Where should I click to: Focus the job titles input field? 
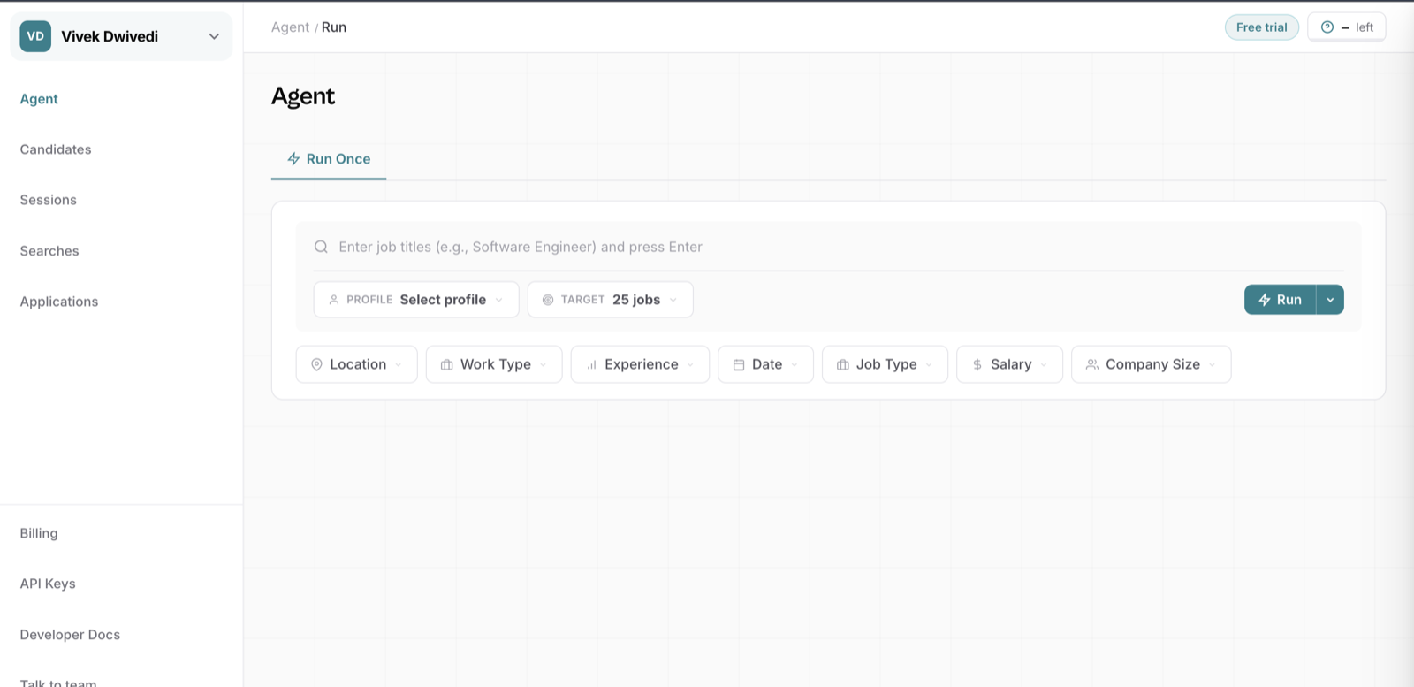828,247
